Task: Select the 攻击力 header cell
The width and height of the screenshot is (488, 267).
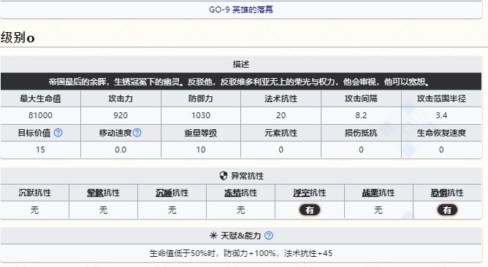Action: 121,98
